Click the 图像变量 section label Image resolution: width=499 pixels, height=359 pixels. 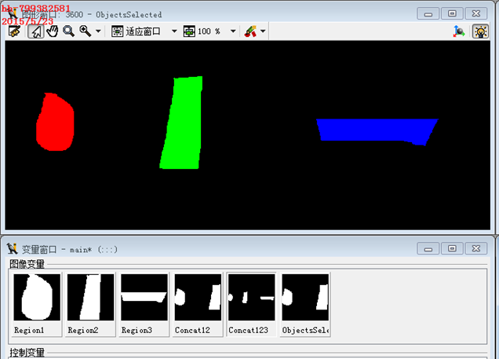click(27, 264)
